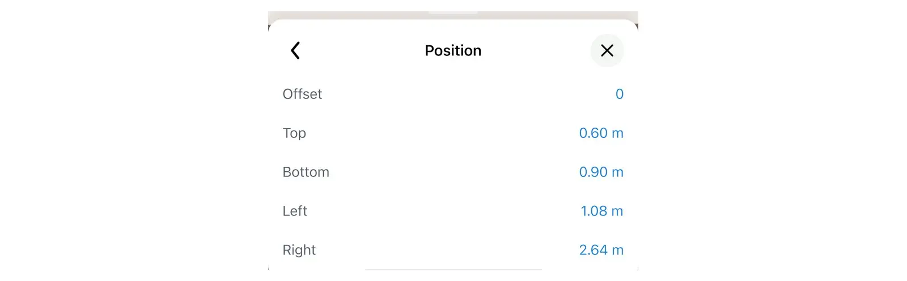The width and height of the screenshot is (907, 281).
Task: Tap the Right label
Action: 299,250
